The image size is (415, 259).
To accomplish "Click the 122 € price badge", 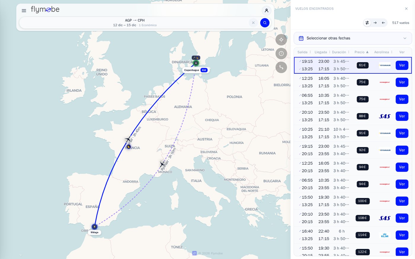I will click(x=363, y=252).
